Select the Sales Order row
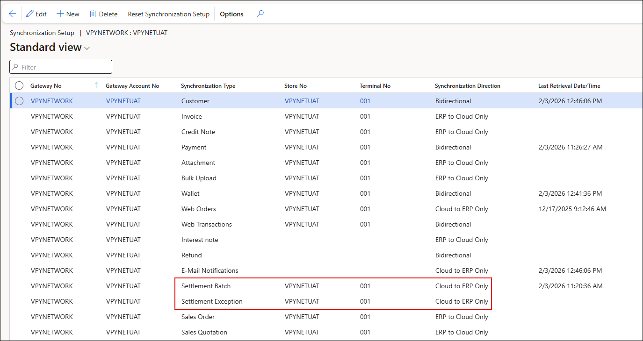This screenshot has height=341, width=643. click(x=326, y=317)
